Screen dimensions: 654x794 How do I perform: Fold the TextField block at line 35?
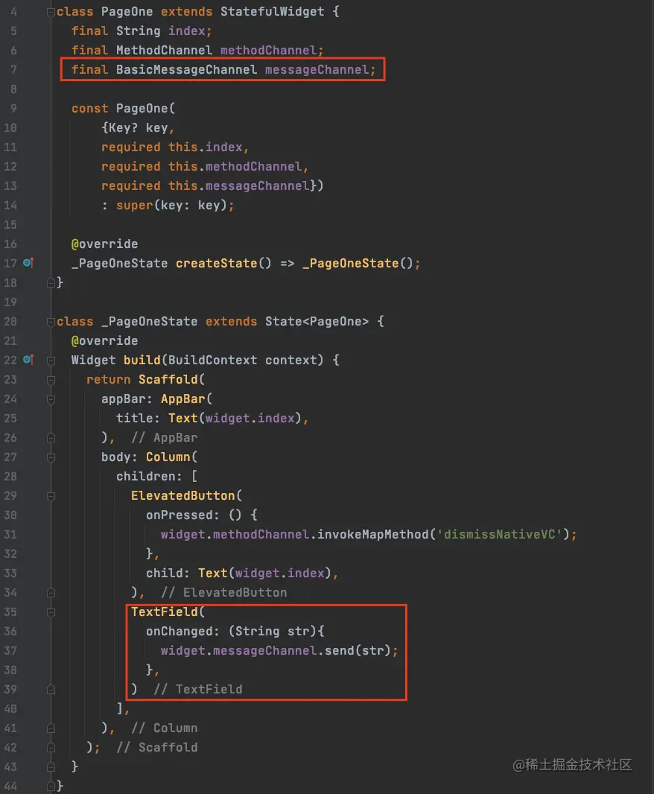point(51,612)
